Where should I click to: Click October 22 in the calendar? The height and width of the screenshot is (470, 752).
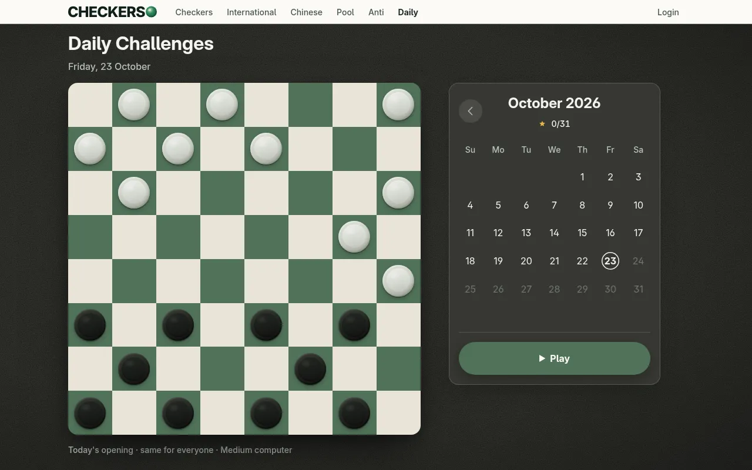point(582,261)
